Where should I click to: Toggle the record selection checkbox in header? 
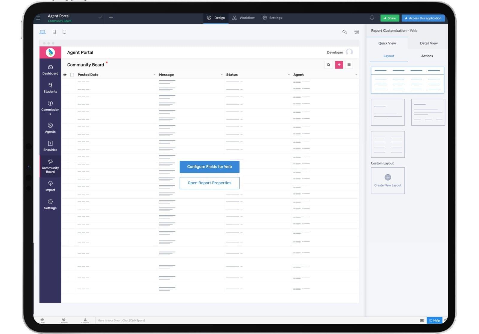click(x=72, y=75)
